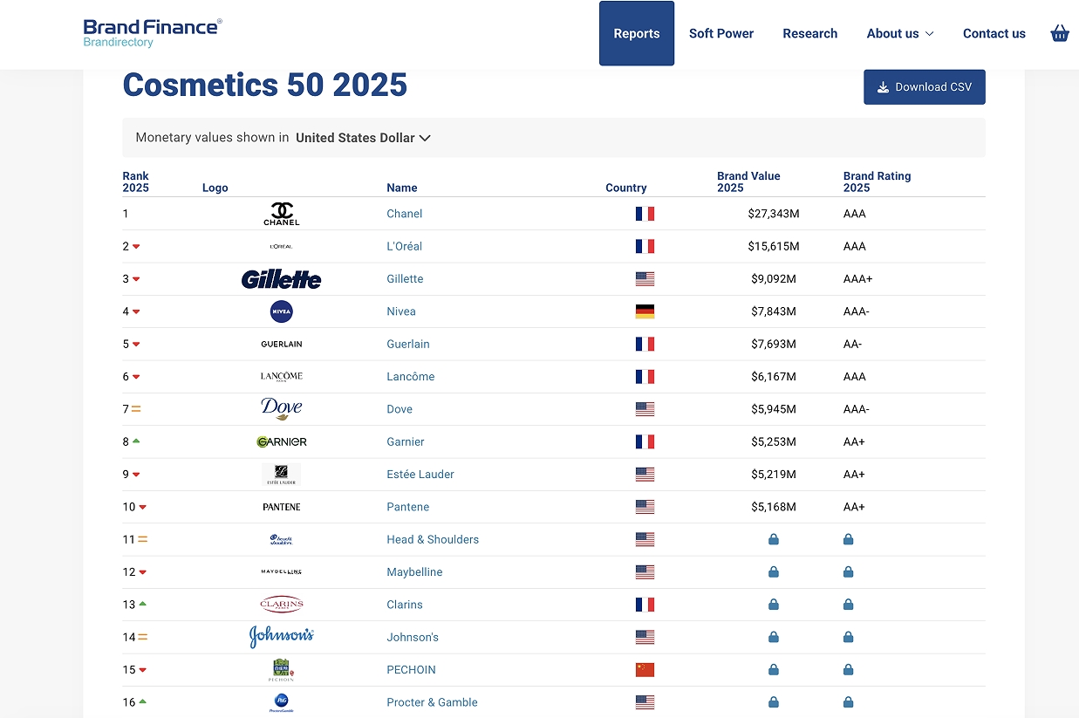
Task: Open the Estée Lauder brand link
Action: click(x=420, y=475)
